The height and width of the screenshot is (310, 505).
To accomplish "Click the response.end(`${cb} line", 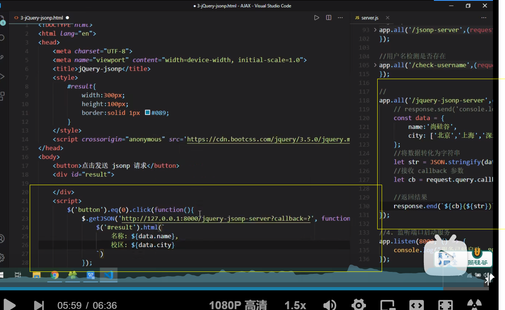I will pos(443,206).
